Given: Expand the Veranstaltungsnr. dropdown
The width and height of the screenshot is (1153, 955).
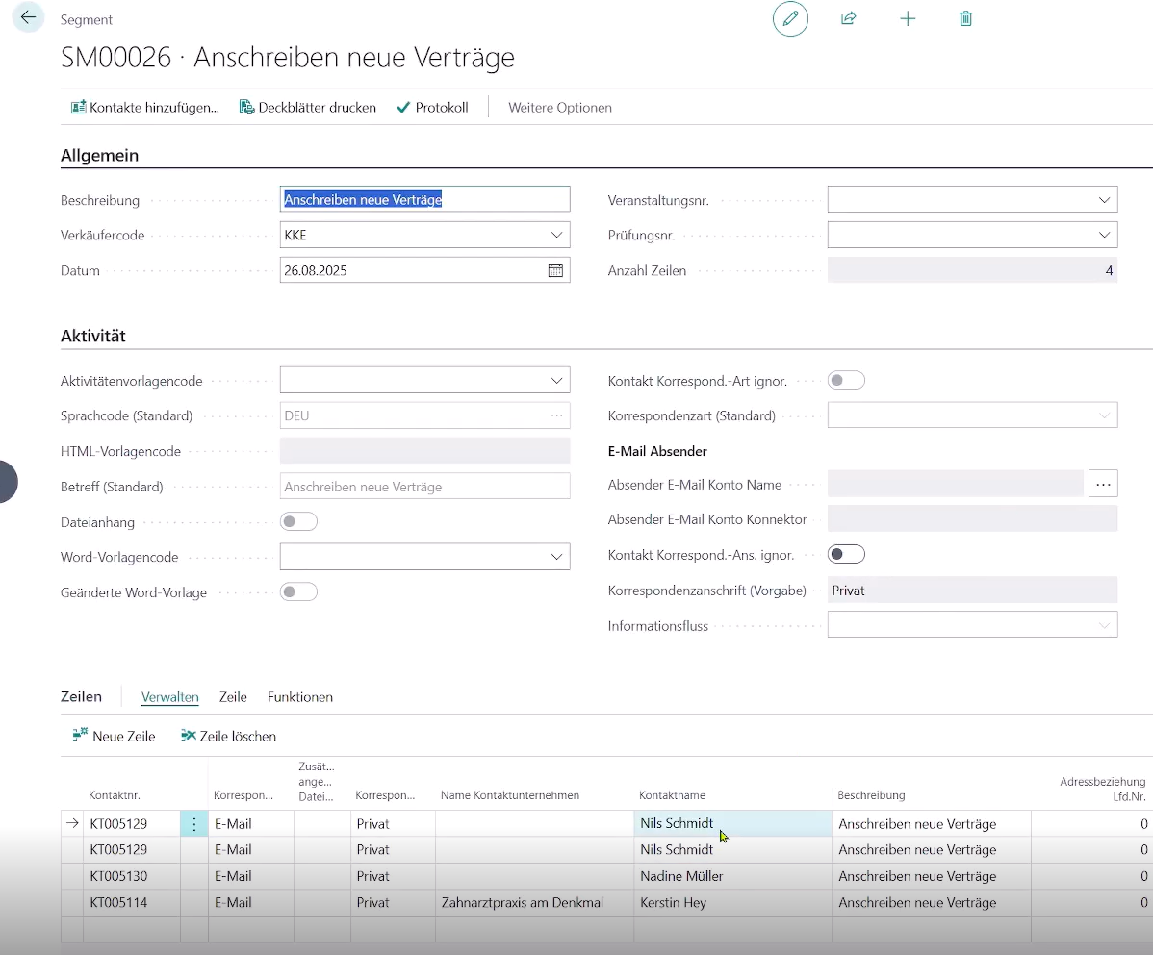Looking at the screenshot, I should click(x=1103, y=200).
